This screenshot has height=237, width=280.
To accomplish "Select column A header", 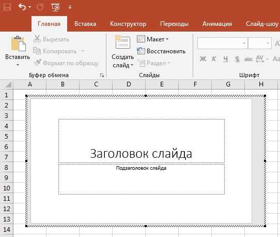I will (x=30, y=84).
